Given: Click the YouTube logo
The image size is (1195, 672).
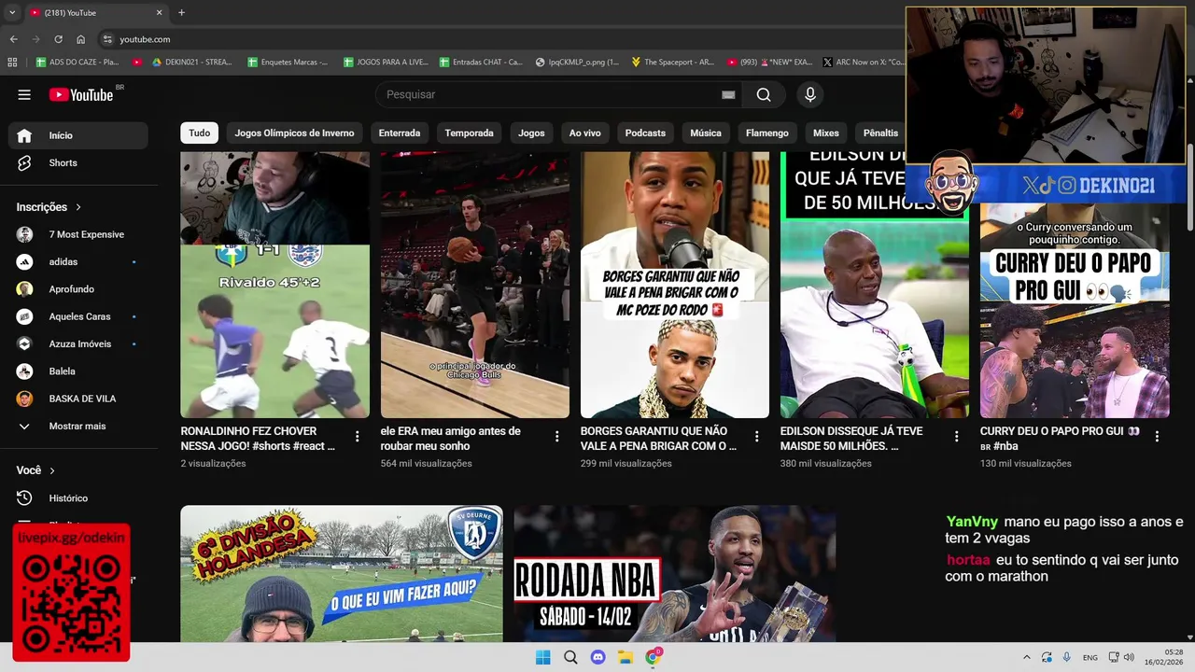Looking at the screenshot, I should (81, 94).
